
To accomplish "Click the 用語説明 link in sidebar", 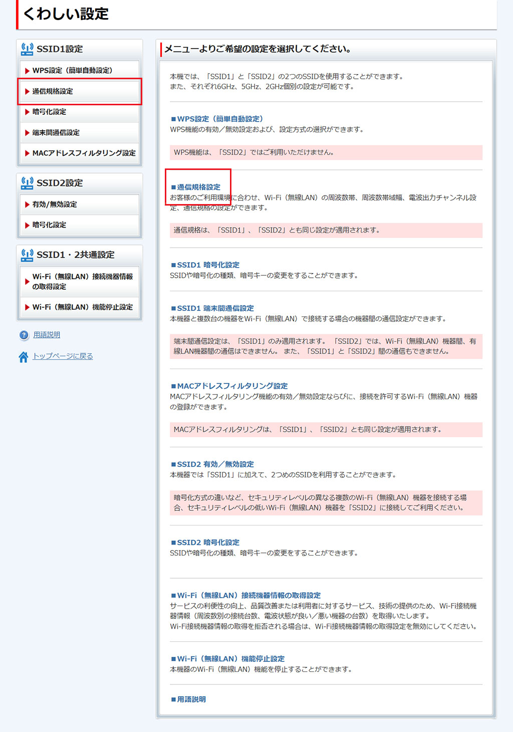I will (x=47, y=335).
